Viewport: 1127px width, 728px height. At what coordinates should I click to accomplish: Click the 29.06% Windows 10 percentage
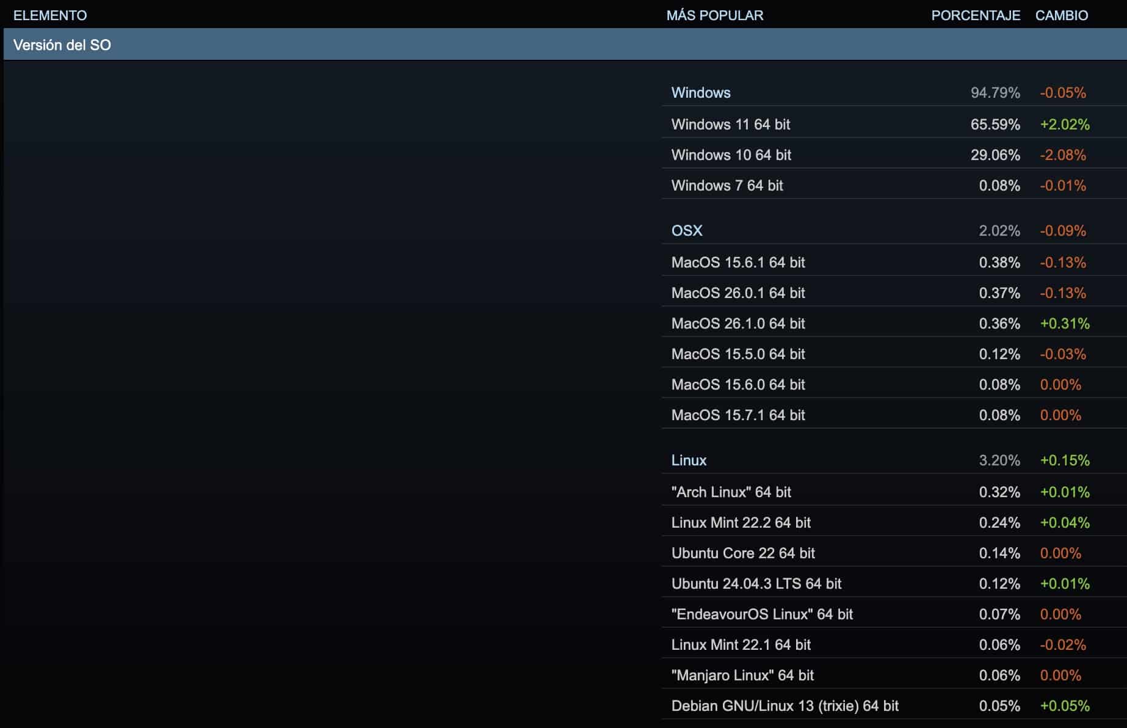(x=995, y=155)
